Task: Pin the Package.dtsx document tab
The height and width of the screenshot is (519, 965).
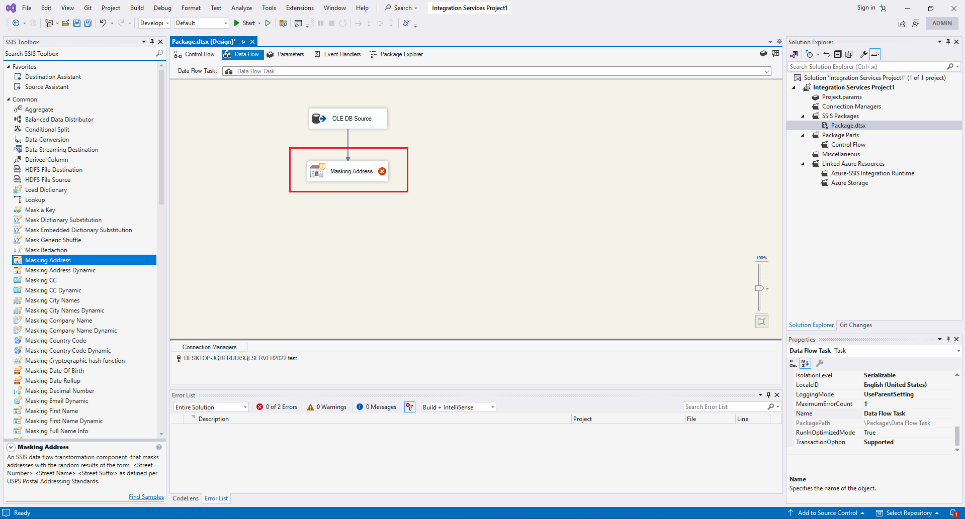Action: click(243, 42)
